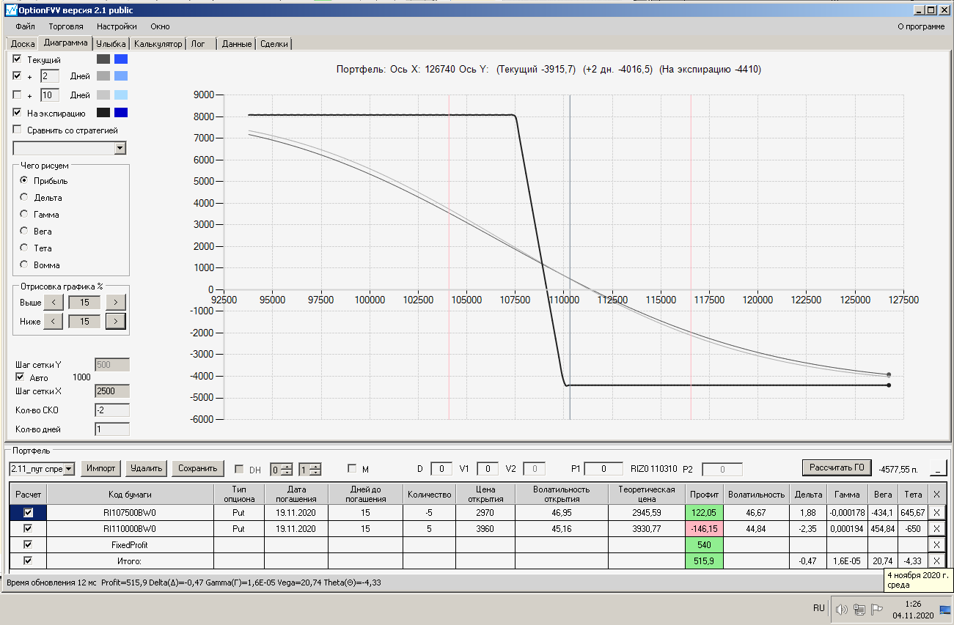The height and width of the screenshot is (625, 954).
Task: Remove the RI110000BW0 row with its X button
Action: click(936, 528)
